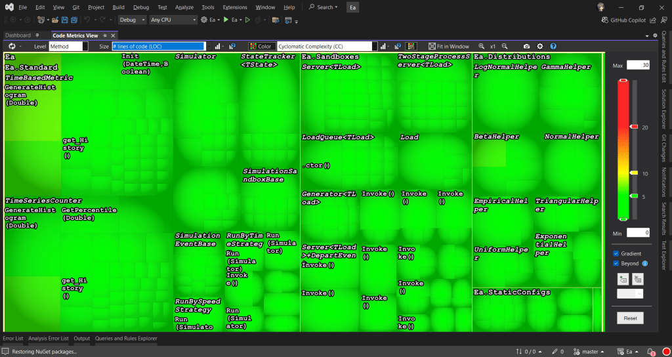
Task: Click the camera screenshot icon in metrics toolbar
Action: [527, 47]
